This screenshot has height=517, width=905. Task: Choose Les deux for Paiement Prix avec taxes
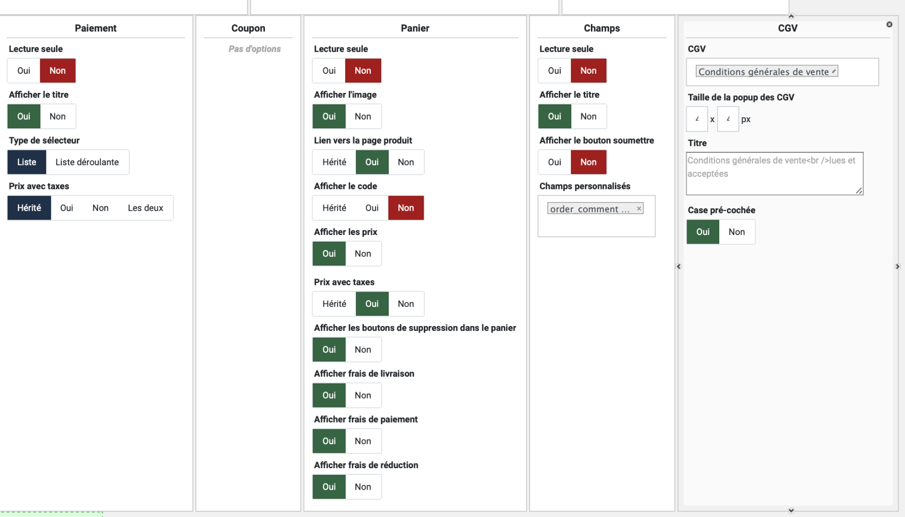145,208
